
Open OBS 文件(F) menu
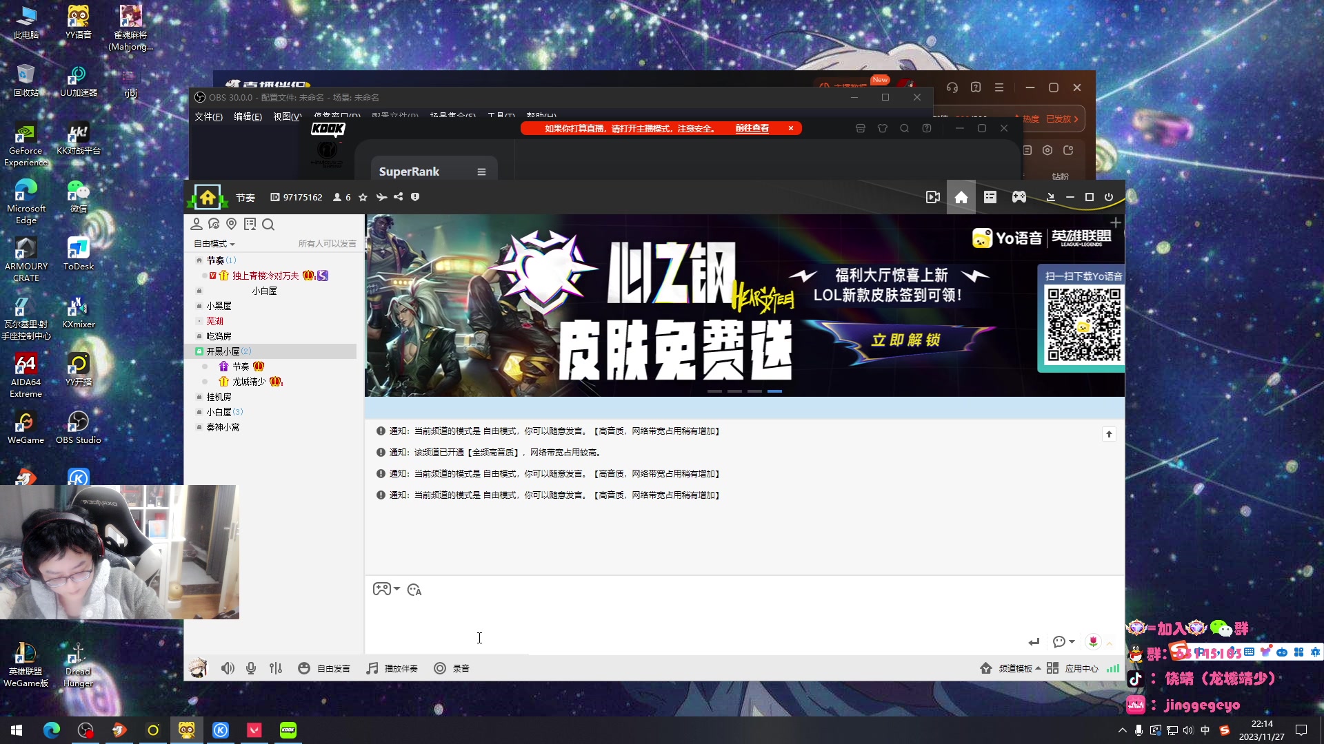click(208, 116)
